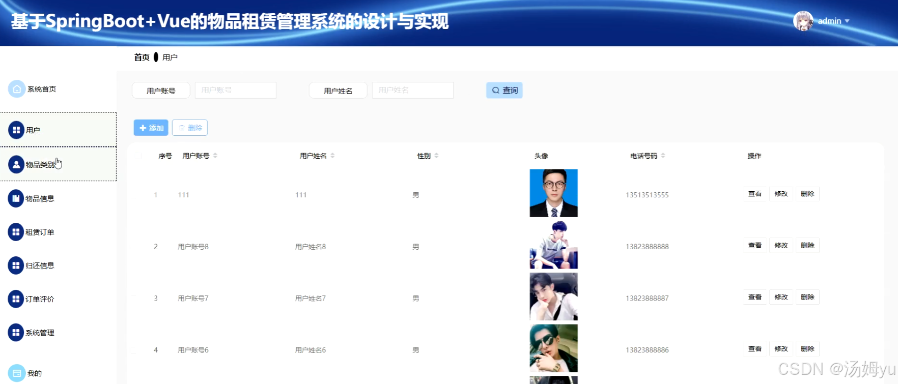The height and width of the screenshot is (384, 898).
Task: Click 查看 for 用户账号7
Action: 755,297
